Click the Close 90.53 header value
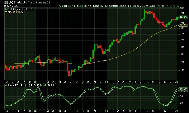The image size is (189, 113). click(x=117, y=6)
